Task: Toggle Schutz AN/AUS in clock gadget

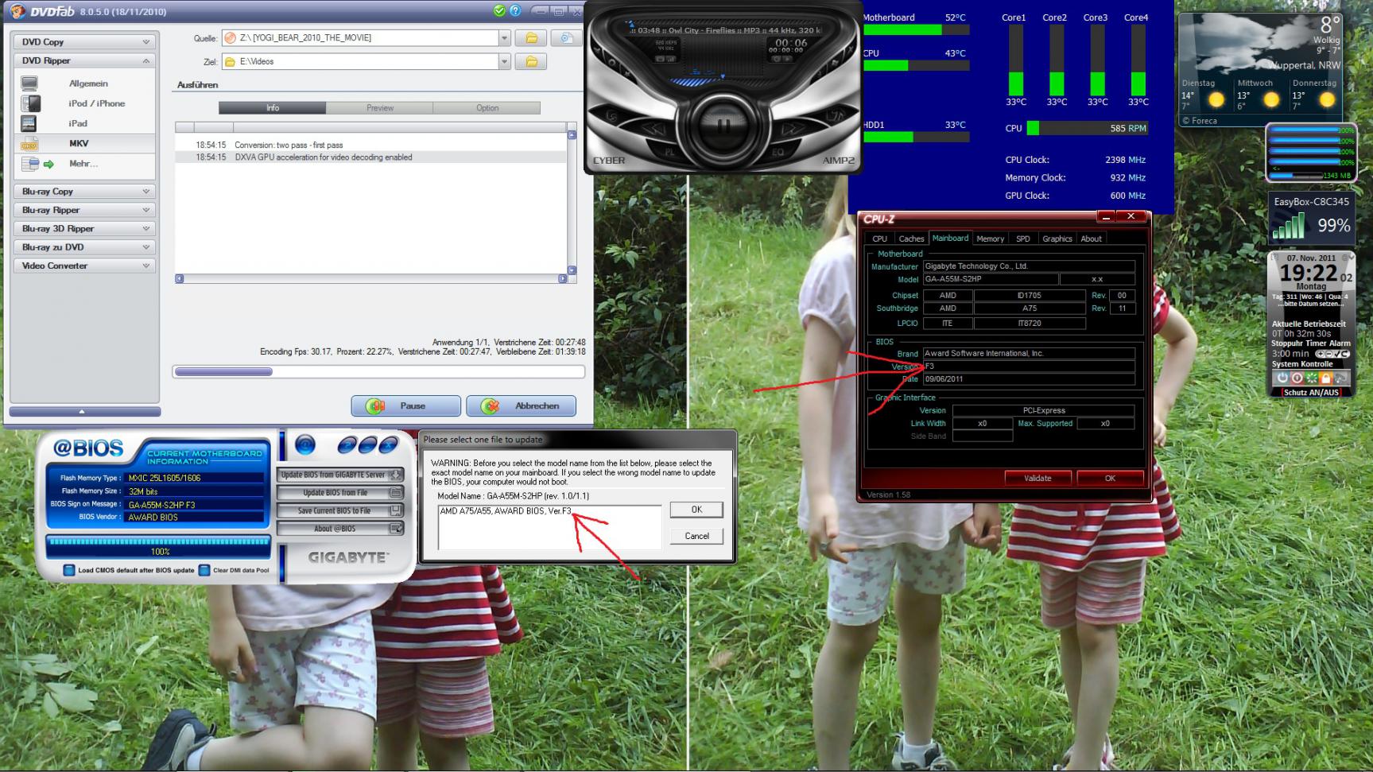Action: tap(1311, 392)
